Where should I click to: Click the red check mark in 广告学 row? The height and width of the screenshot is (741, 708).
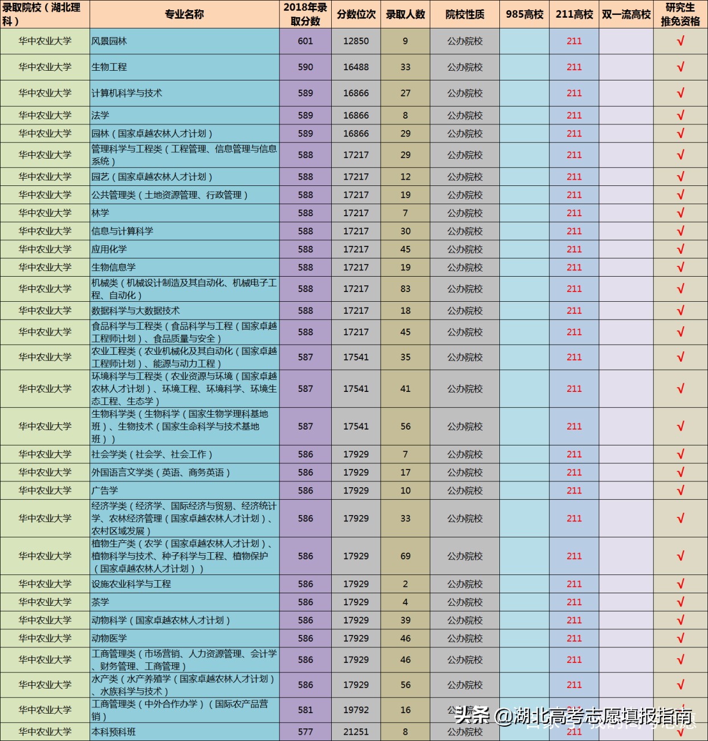click(x=680, y=491)
